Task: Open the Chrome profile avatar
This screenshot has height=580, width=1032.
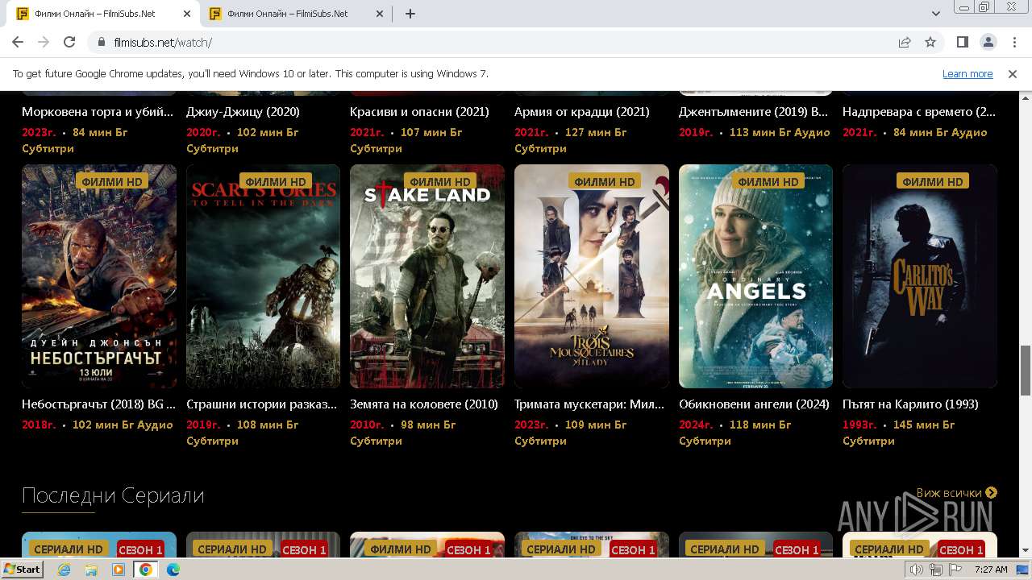Action: (988, 43)
